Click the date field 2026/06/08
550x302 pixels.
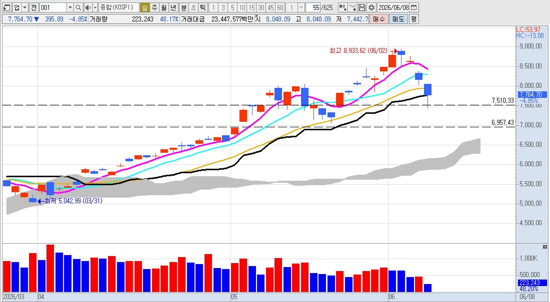[x=393, y=7]
